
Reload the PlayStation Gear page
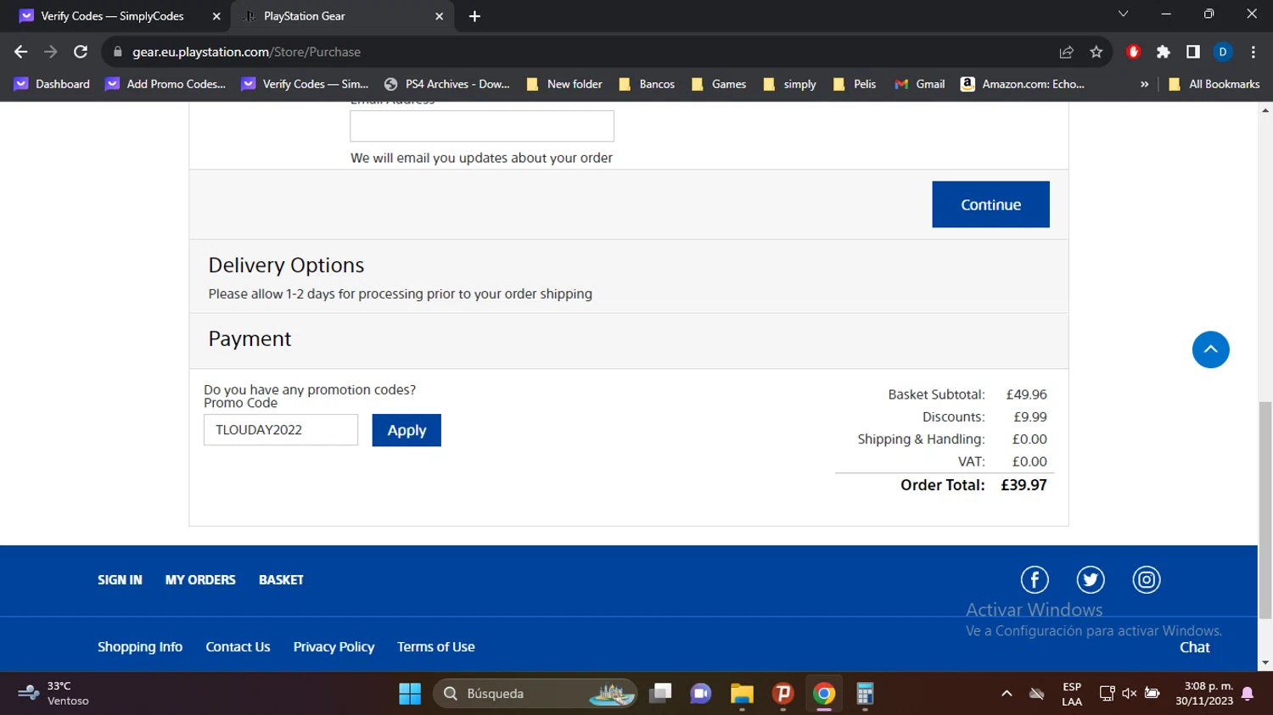coord(81,52)
